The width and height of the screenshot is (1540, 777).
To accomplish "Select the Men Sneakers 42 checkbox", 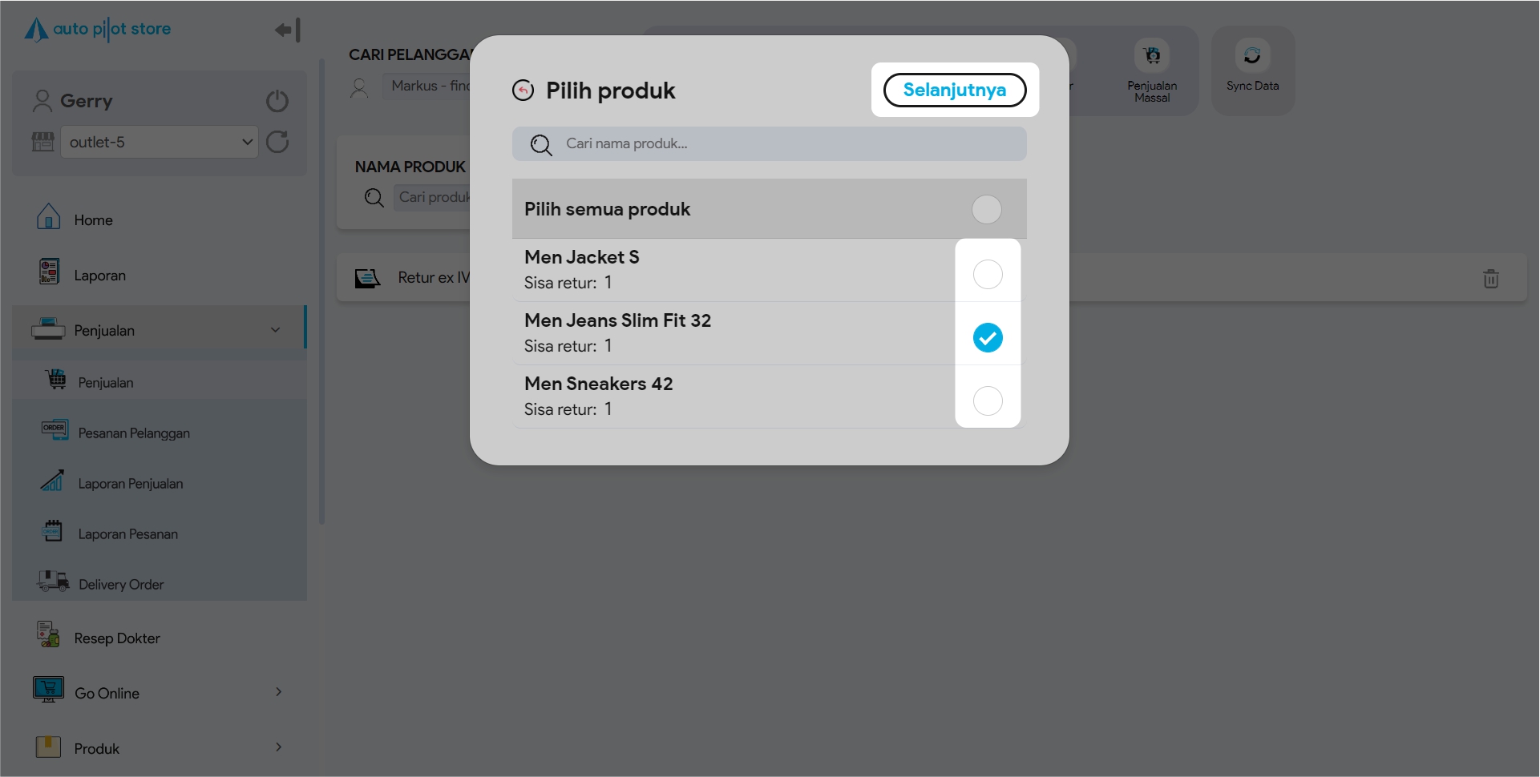I will pos(988,401).
